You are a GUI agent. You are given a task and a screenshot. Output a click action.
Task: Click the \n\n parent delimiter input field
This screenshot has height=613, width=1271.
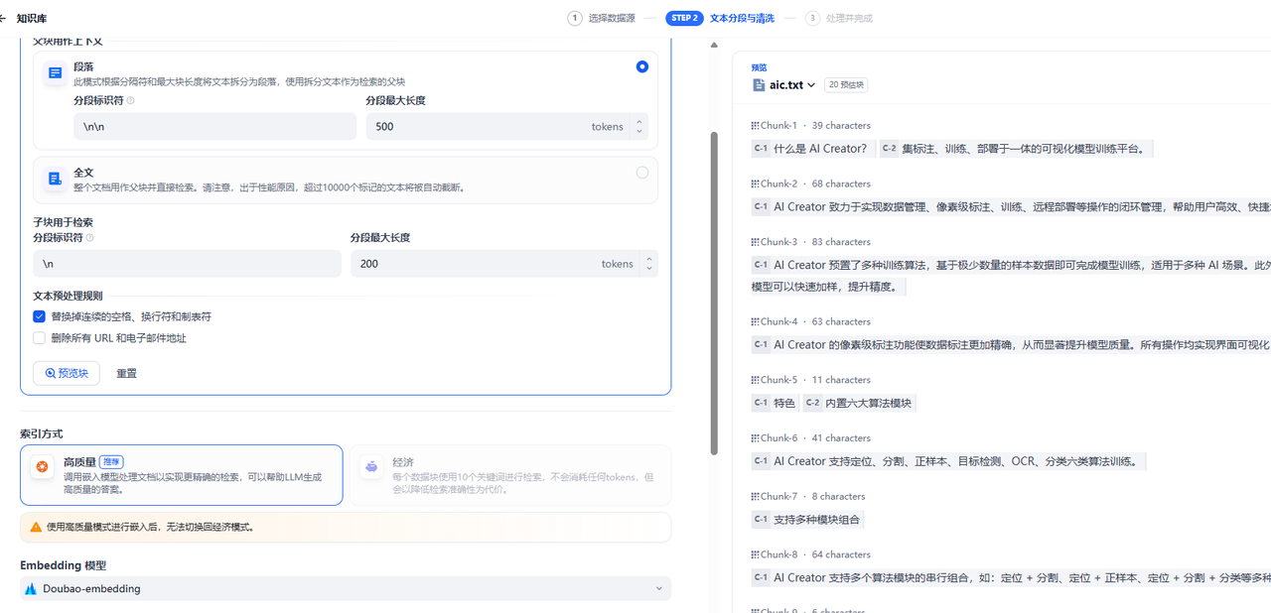tap(214, 127)
